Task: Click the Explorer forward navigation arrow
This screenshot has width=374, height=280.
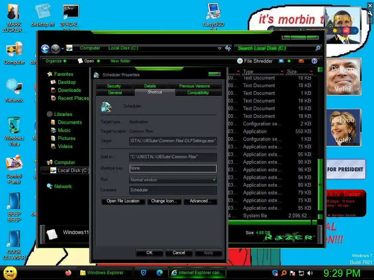Action: pos(56,48)
